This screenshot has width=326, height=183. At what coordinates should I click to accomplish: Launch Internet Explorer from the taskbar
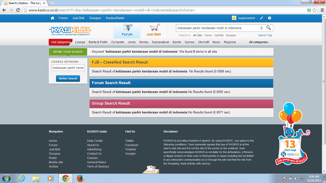click(21, 178)
